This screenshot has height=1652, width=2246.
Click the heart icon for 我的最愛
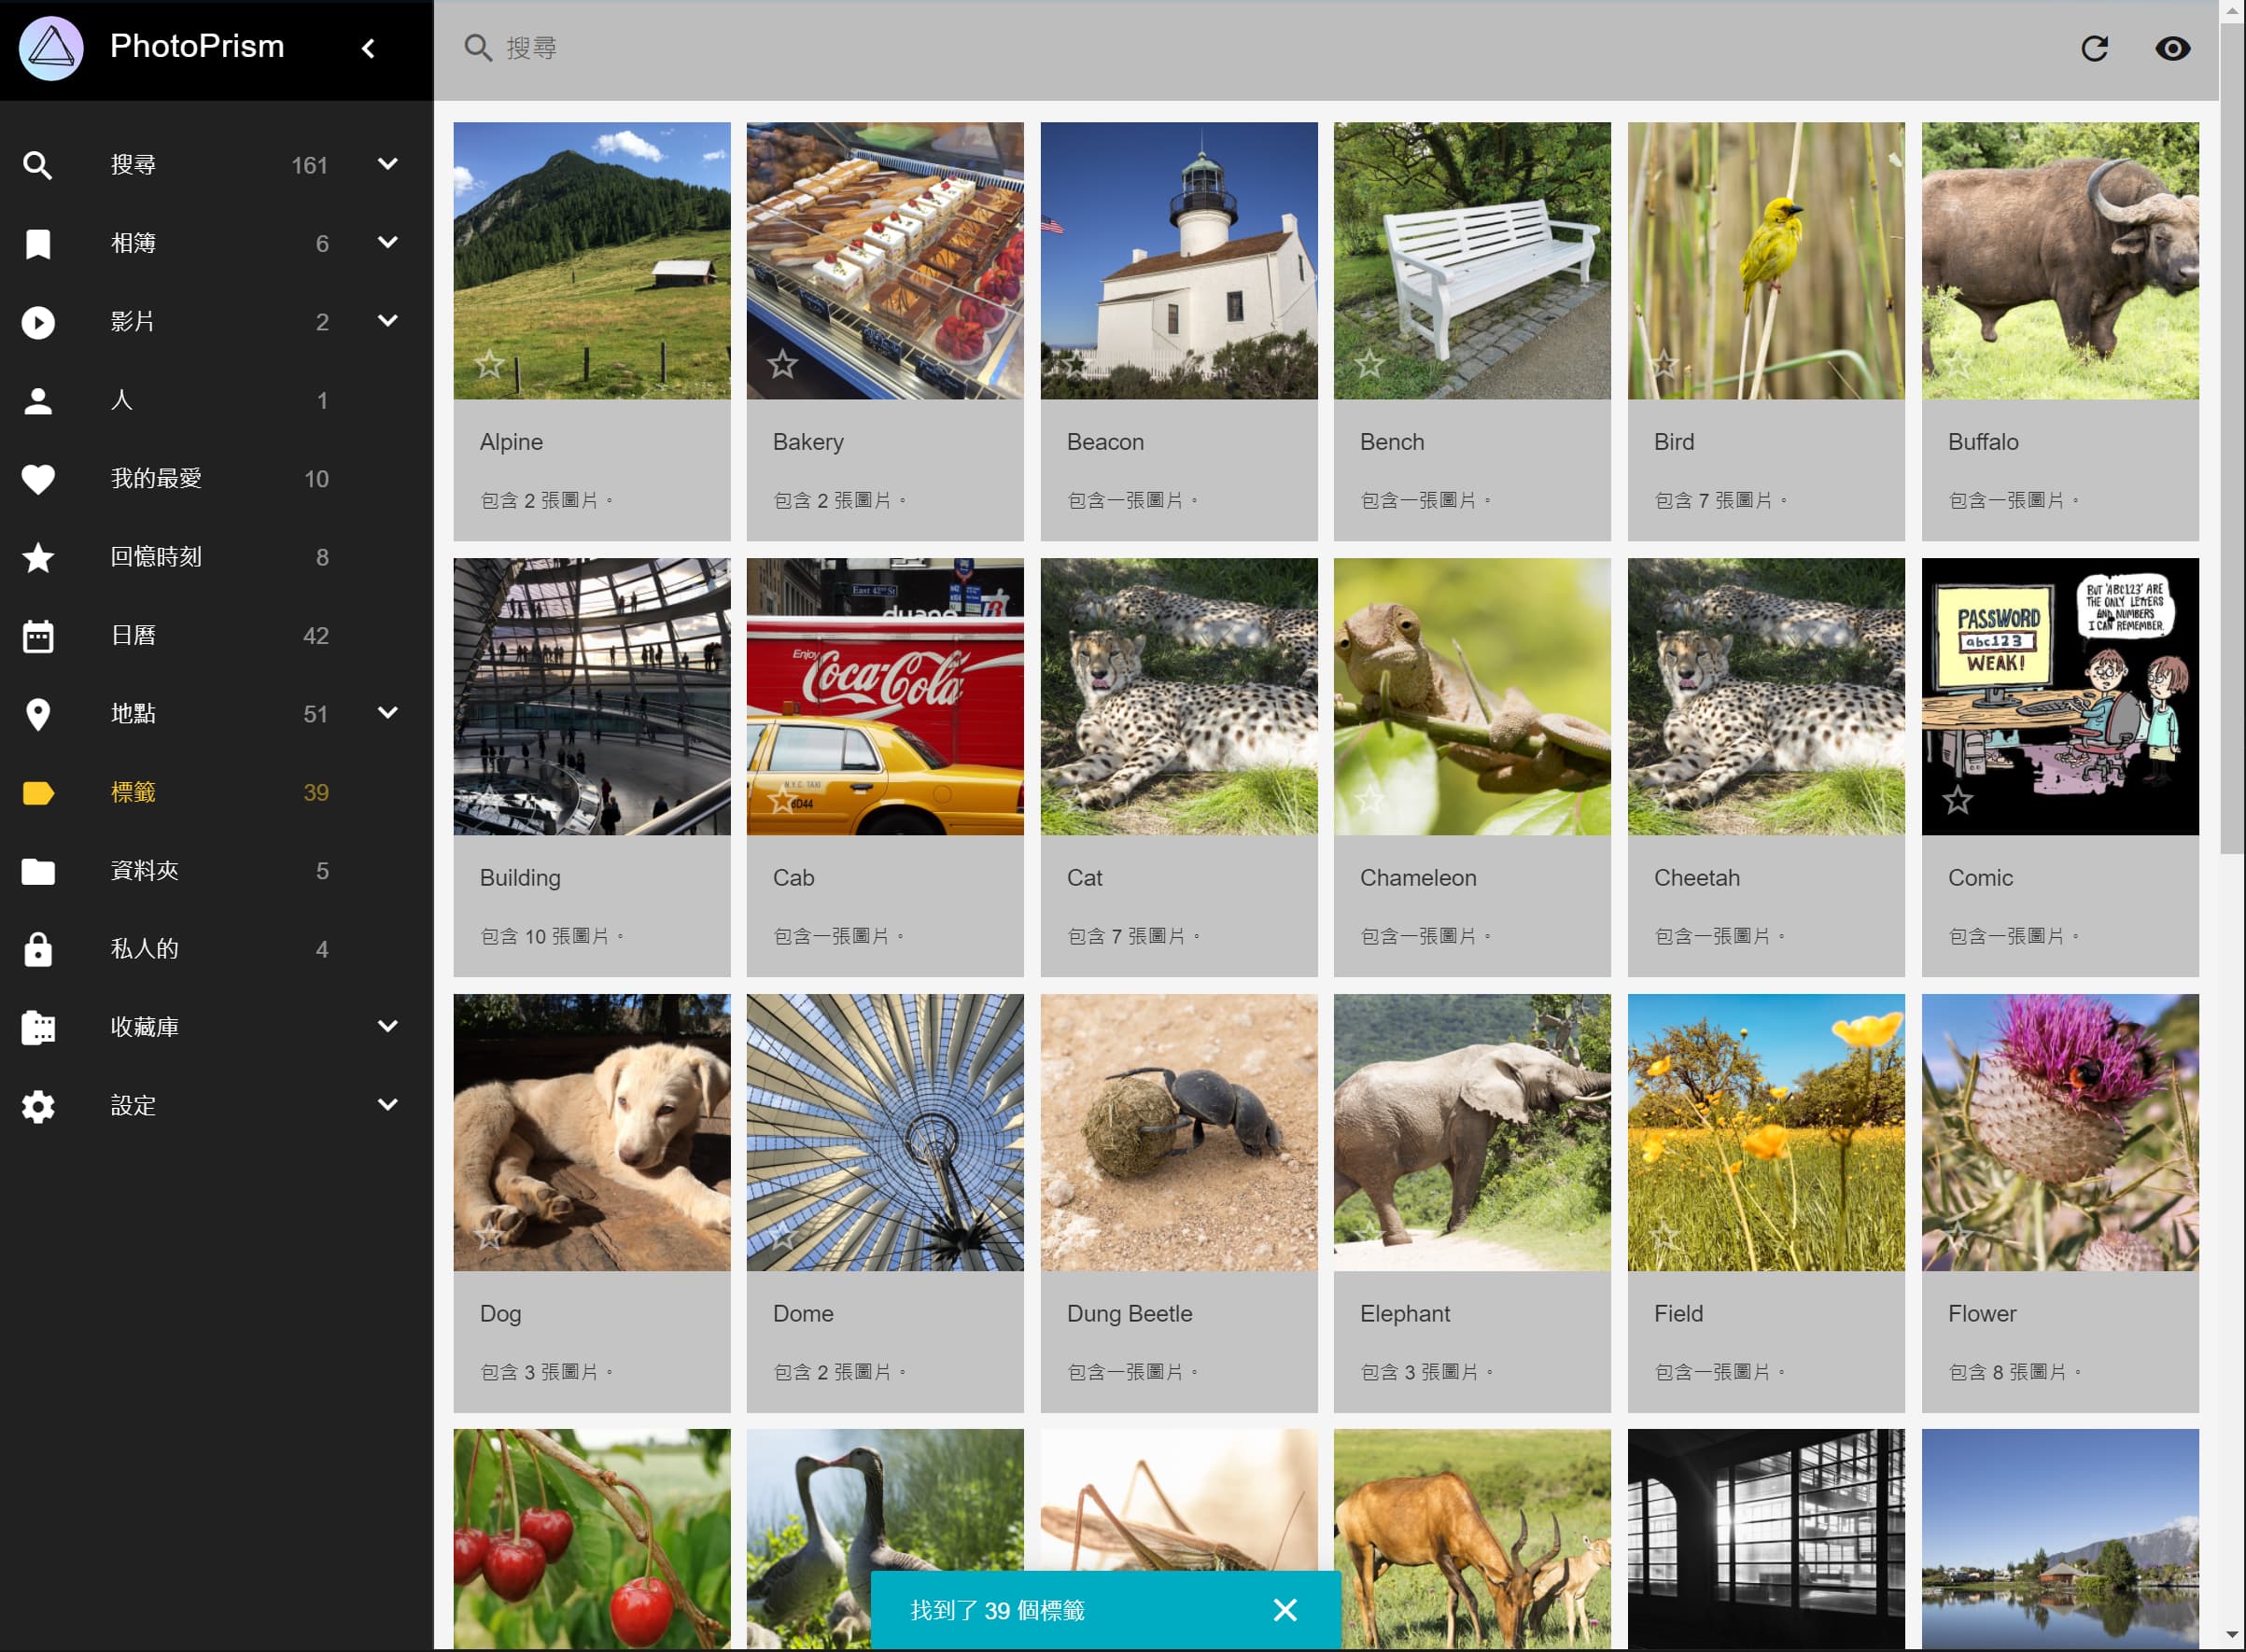click(38, 479)
